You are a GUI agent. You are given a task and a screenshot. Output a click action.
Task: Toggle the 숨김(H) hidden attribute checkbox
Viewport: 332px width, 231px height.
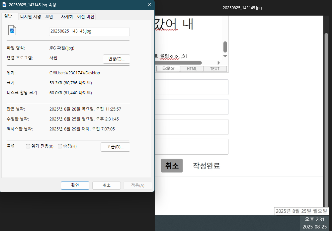pyautogui.click(x=60, y=146)
